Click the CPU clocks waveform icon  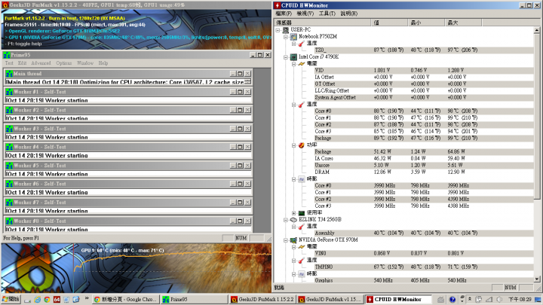(302, 179)
